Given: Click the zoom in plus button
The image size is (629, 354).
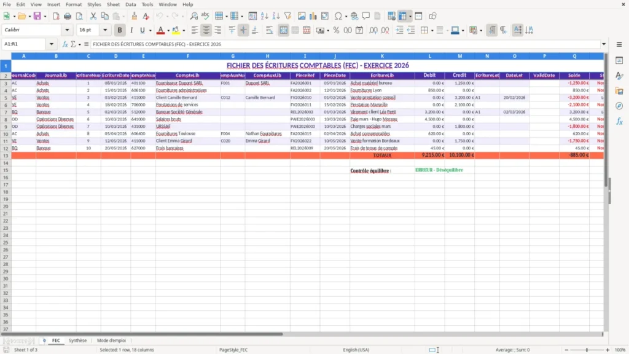Looking at the screenshot, I should point(608,350).
